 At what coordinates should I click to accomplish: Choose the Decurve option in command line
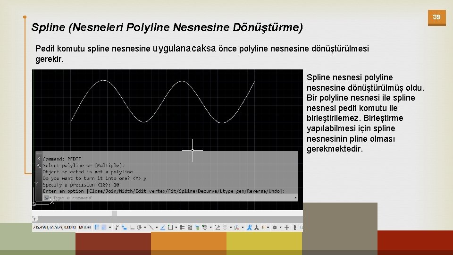208,191
